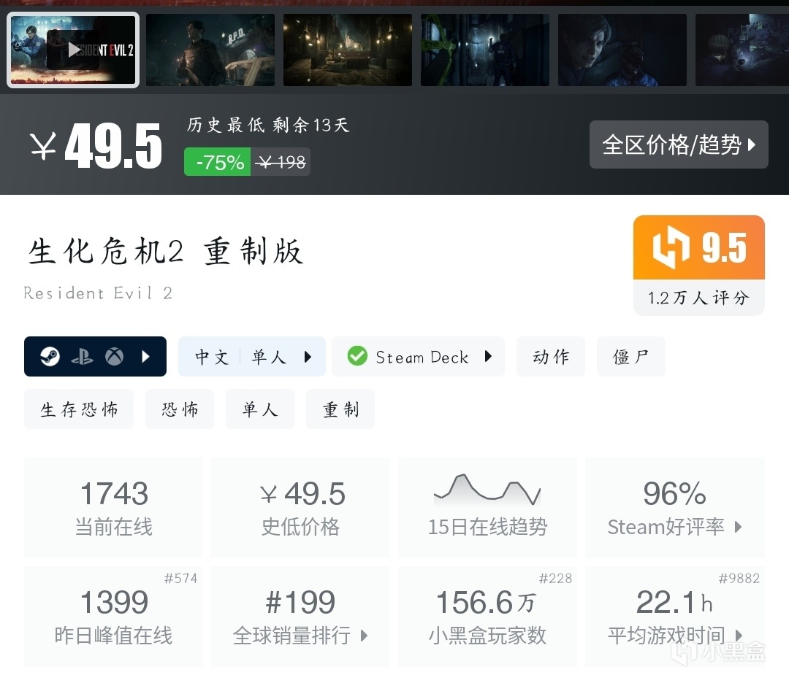This screenshot has height=683, width=789.
Task: Open 平均游戏时间 22.1h details
Action: (675, 617)
